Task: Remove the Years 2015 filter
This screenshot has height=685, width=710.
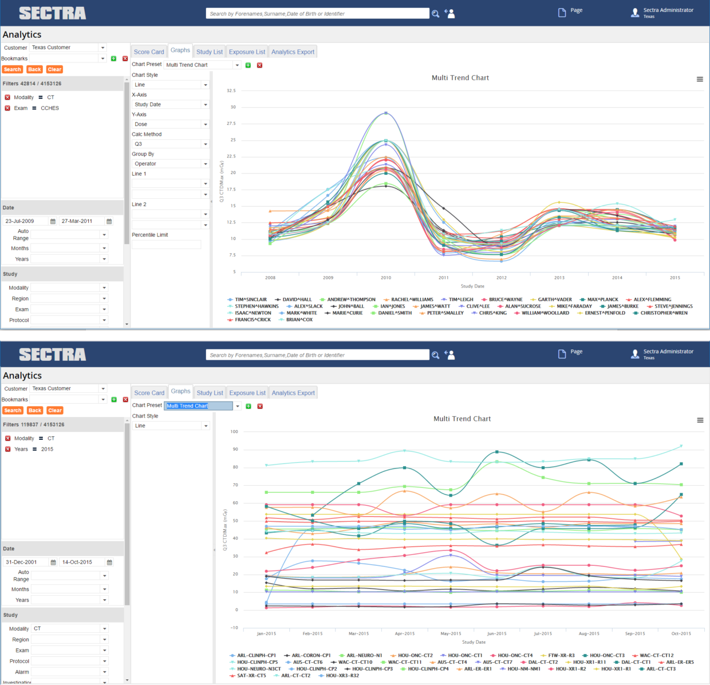Action: [x=7, y=449]
